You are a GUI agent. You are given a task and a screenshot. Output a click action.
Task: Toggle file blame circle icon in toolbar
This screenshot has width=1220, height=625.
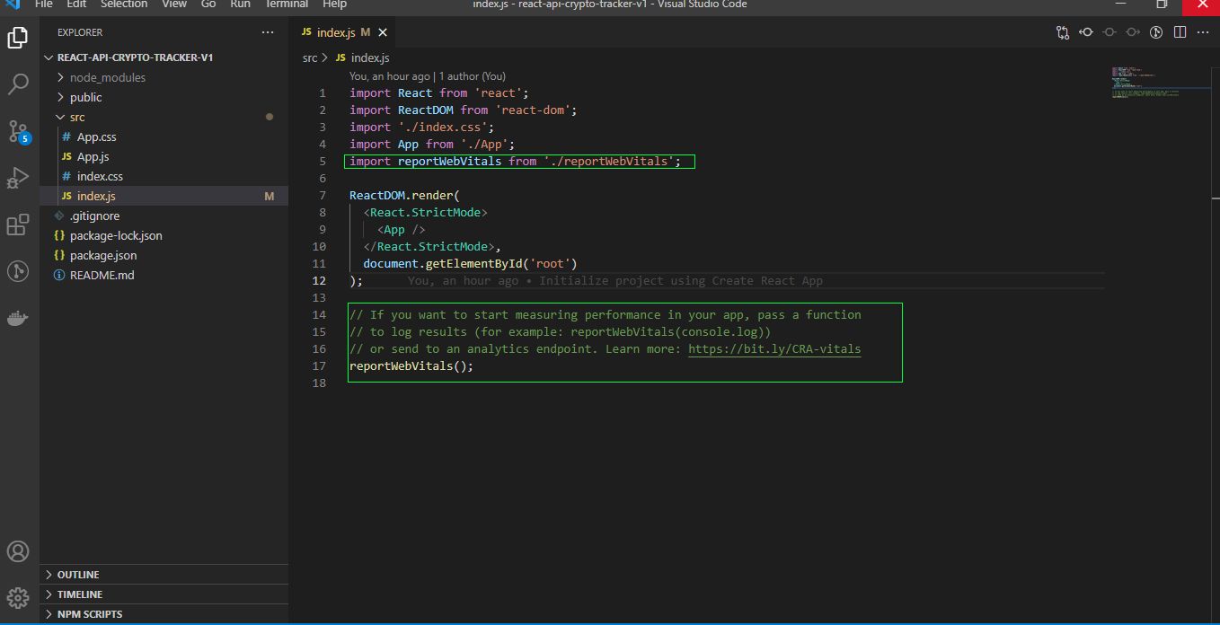click(1156, 32)
